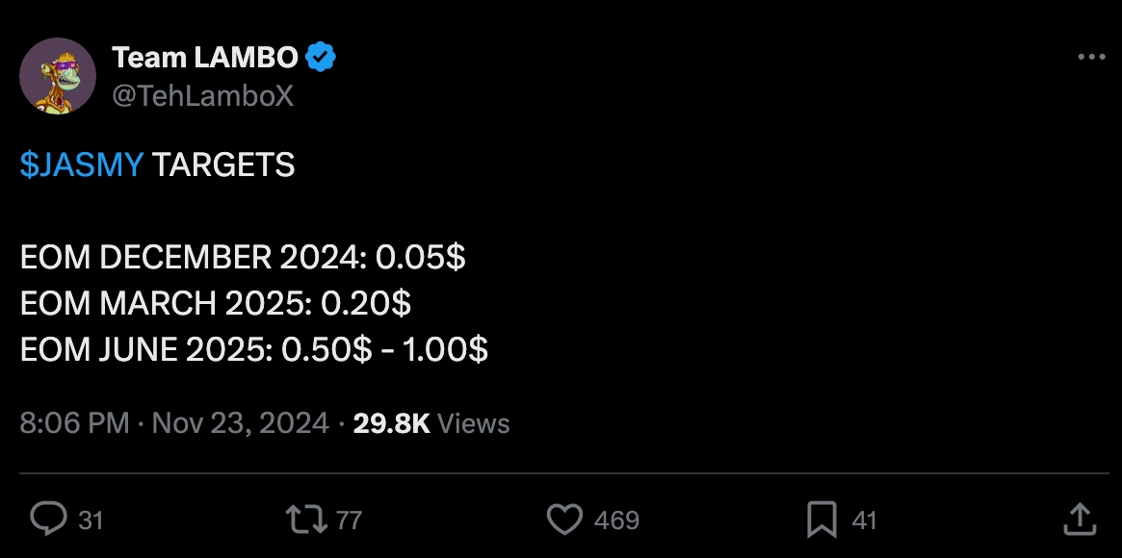The height and width of the screenshot is (558, 1122).
Task: Open the share upload arrow icon
Action: point(1080,520)
